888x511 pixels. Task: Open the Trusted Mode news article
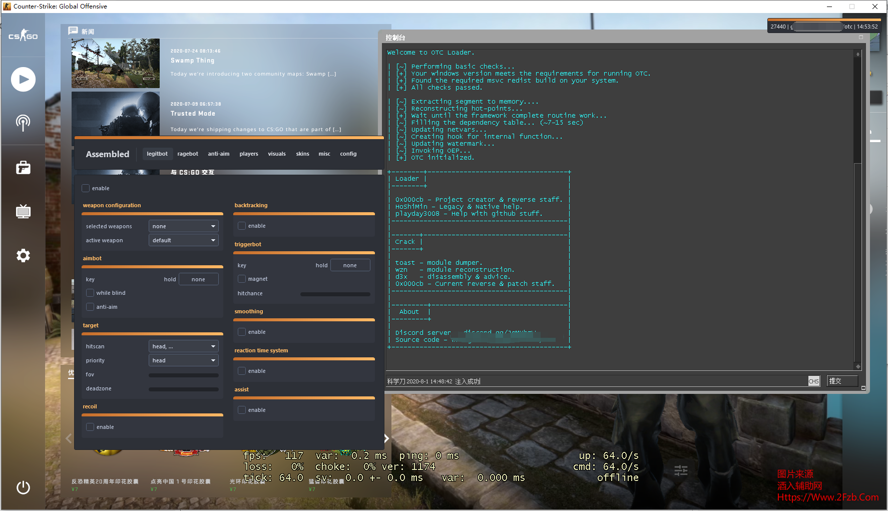pyautogui.click(x=193, y=114)
